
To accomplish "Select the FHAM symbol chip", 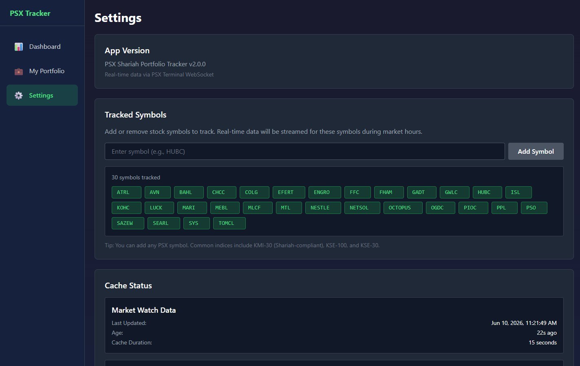I will [x=389, y=192].
